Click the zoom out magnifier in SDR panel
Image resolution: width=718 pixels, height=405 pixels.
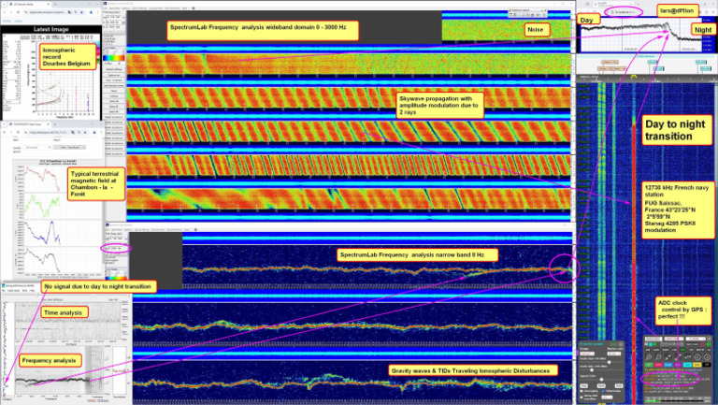point(658,357)
